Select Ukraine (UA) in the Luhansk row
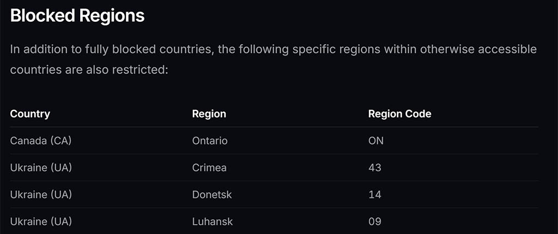Screen dimensions: 558x234 coord(41,221)
